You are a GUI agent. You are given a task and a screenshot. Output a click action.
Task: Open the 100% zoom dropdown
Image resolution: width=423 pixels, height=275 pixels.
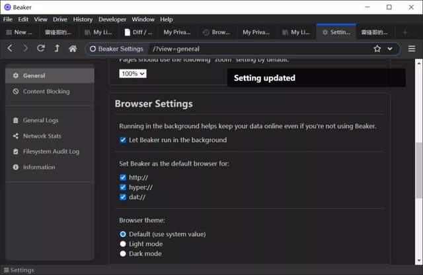click(x=133, y=73)
